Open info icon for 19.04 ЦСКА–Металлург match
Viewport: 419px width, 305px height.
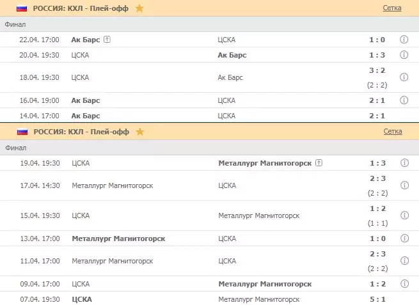click(404, 162)
